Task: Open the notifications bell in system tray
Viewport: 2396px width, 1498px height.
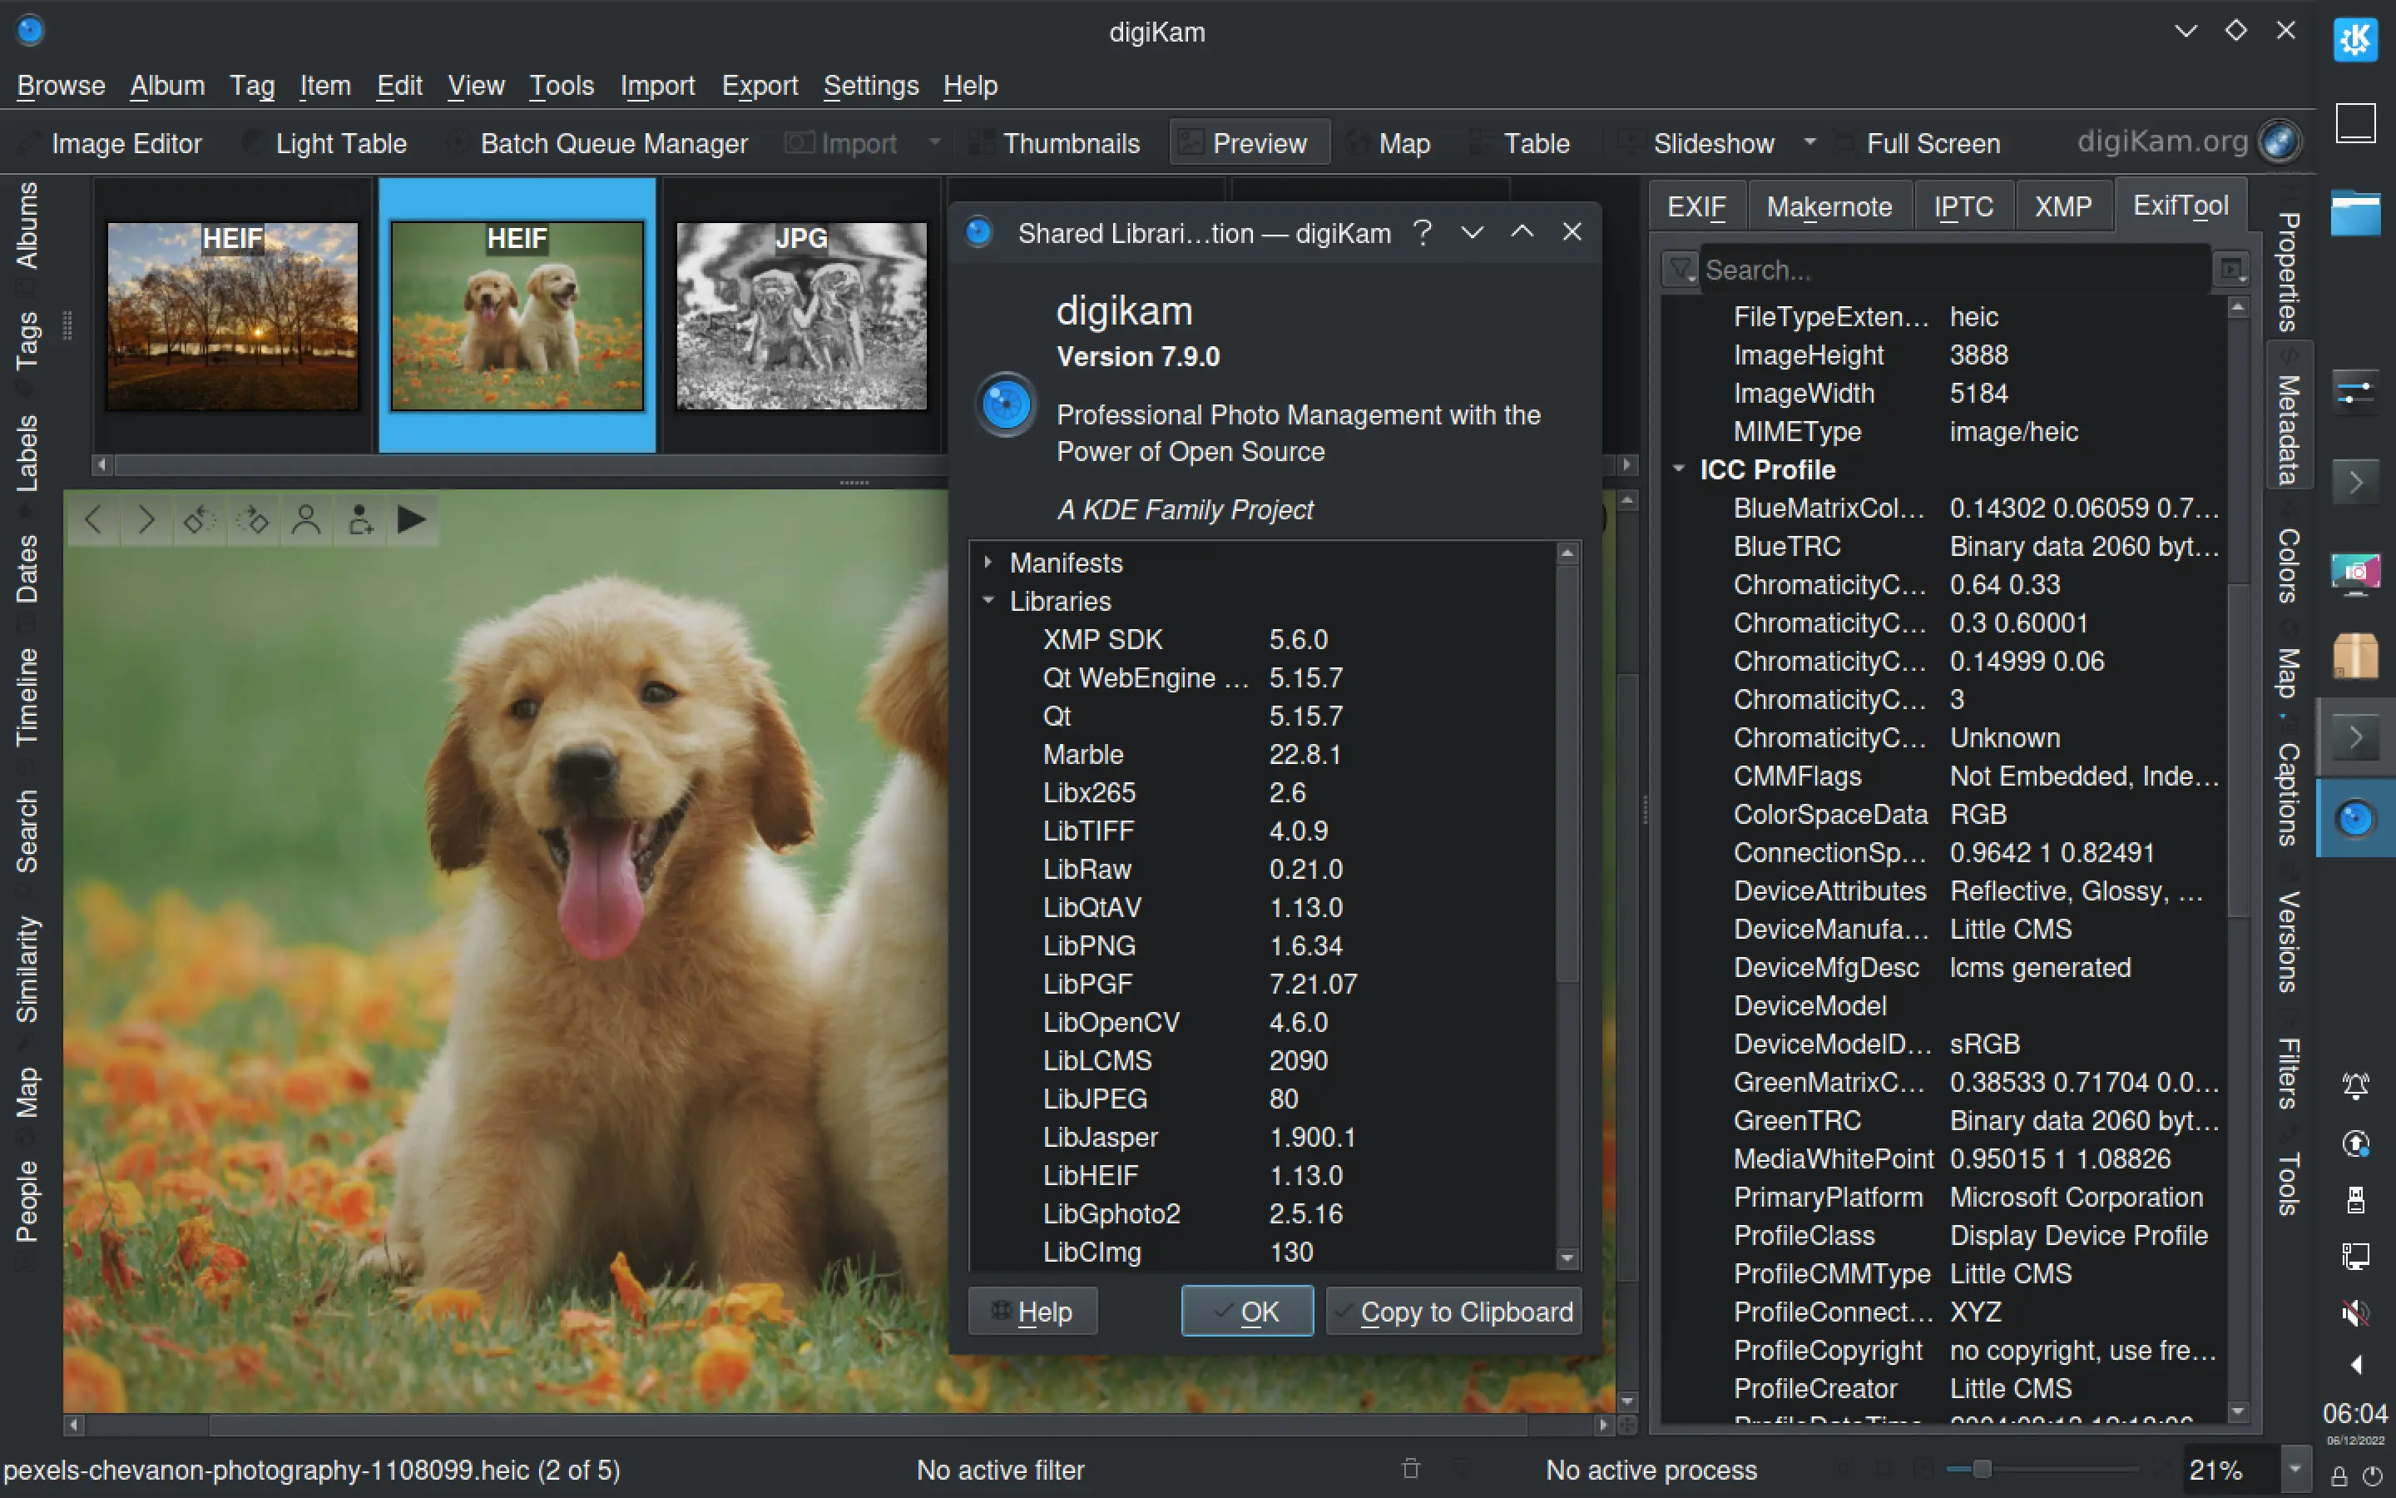Action: (2355, 1087)
